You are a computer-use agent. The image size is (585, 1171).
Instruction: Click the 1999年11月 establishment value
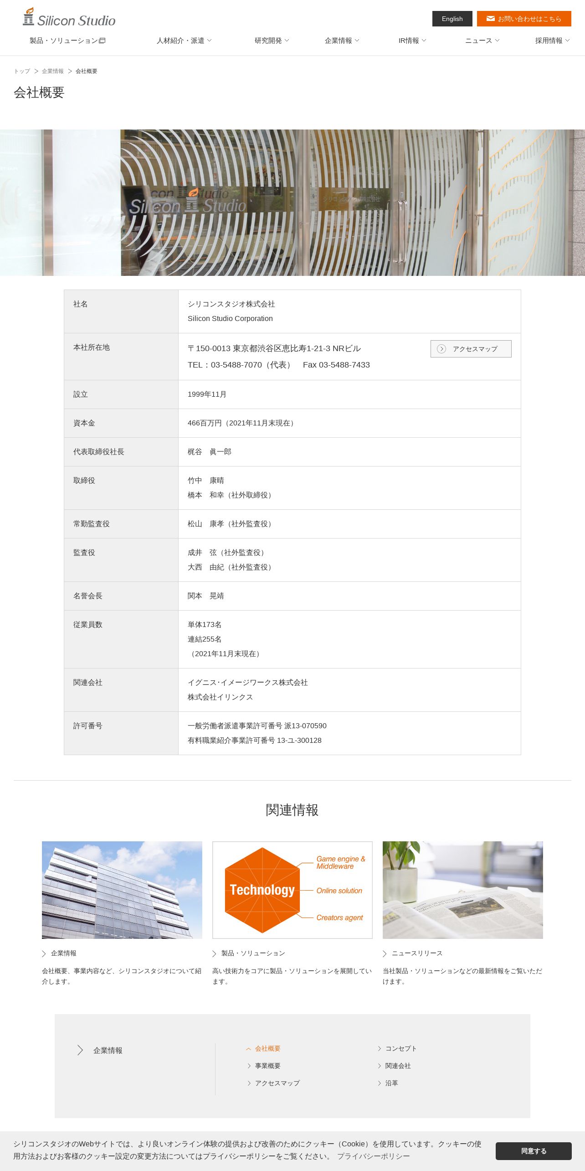(207, 394)
